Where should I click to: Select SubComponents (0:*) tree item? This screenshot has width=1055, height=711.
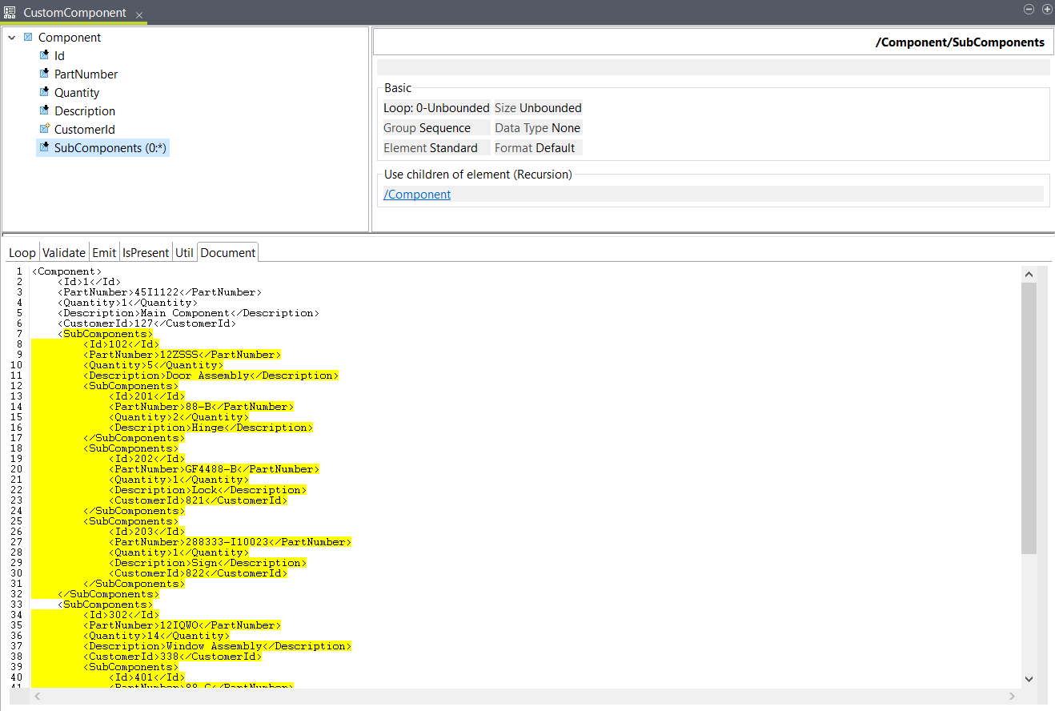tap(110, 148)
